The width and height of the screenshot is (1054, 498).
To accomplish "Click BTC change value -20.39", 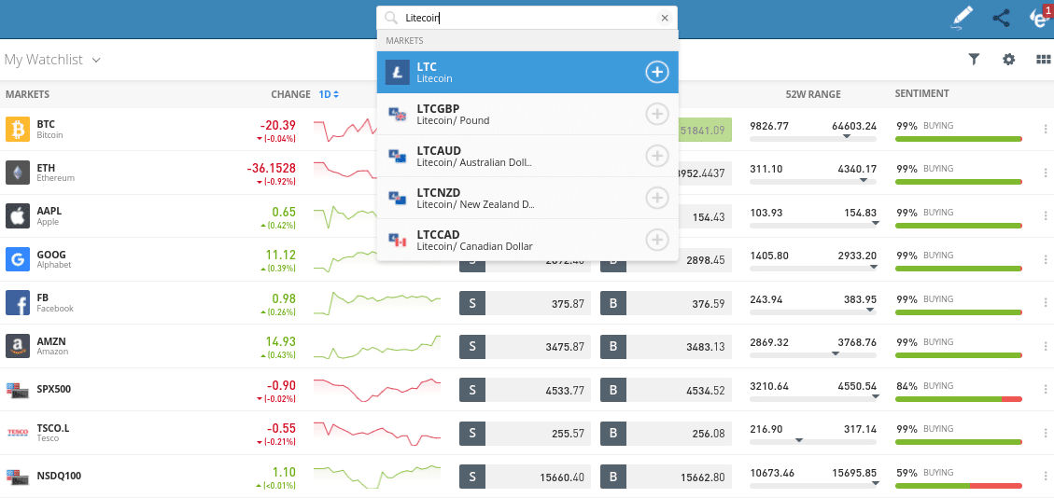I will pyautogui.click(x=277, y=126).
